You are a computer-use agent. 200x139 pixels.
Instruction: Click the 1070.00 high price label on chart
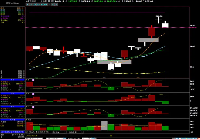[x=159, y=16]
